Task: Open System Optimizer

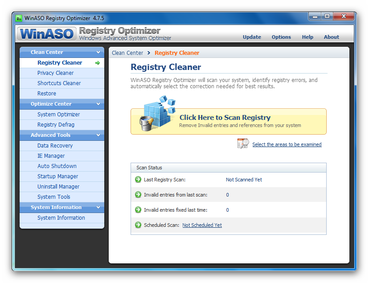Action: coord(62,115)
